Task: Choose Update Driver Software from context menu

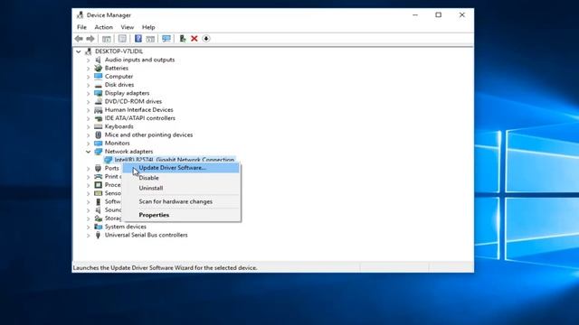Action: (182, 168)
